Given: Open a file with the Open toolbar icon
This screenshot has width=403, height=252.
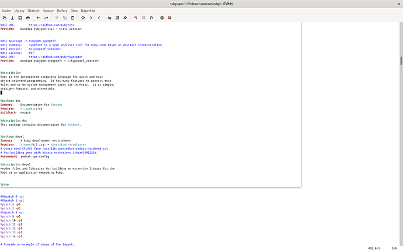Looking at the screenshot, I should tap(5, 18).
